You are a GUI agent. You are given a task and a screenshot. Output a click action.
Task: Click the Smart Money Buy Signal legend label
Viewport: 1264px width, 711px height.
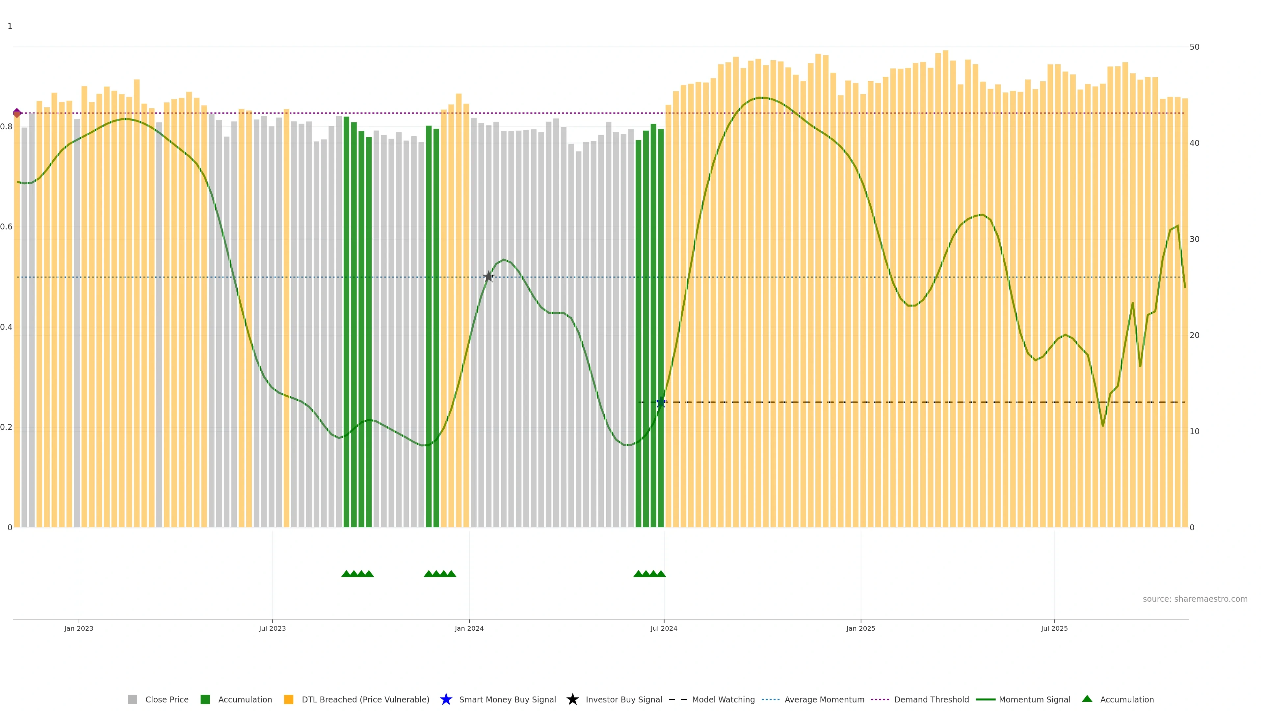[x=507, y=699]
